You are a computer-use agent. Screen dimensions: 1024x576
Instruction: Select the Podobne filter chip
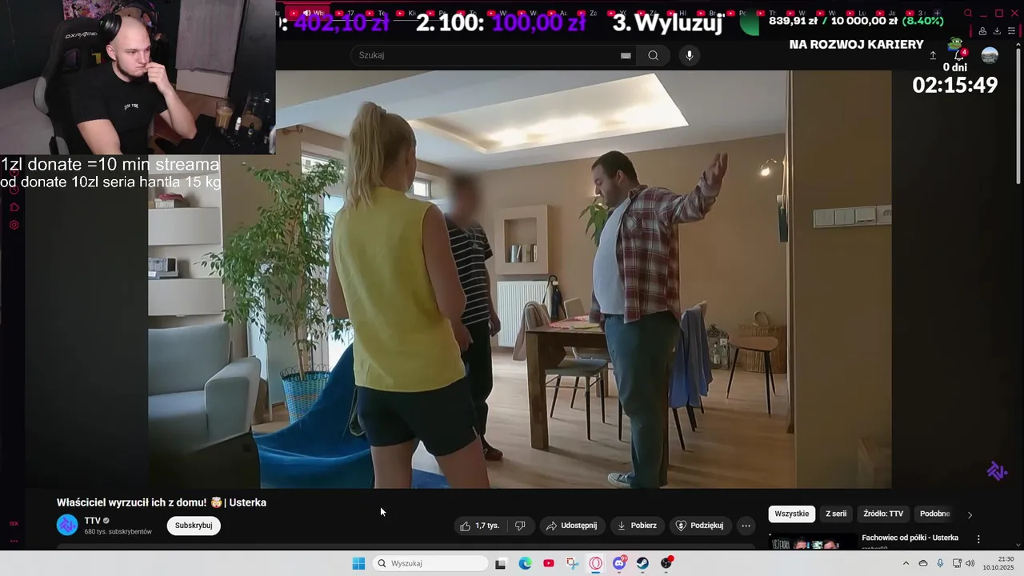click(x=934, y=514)
